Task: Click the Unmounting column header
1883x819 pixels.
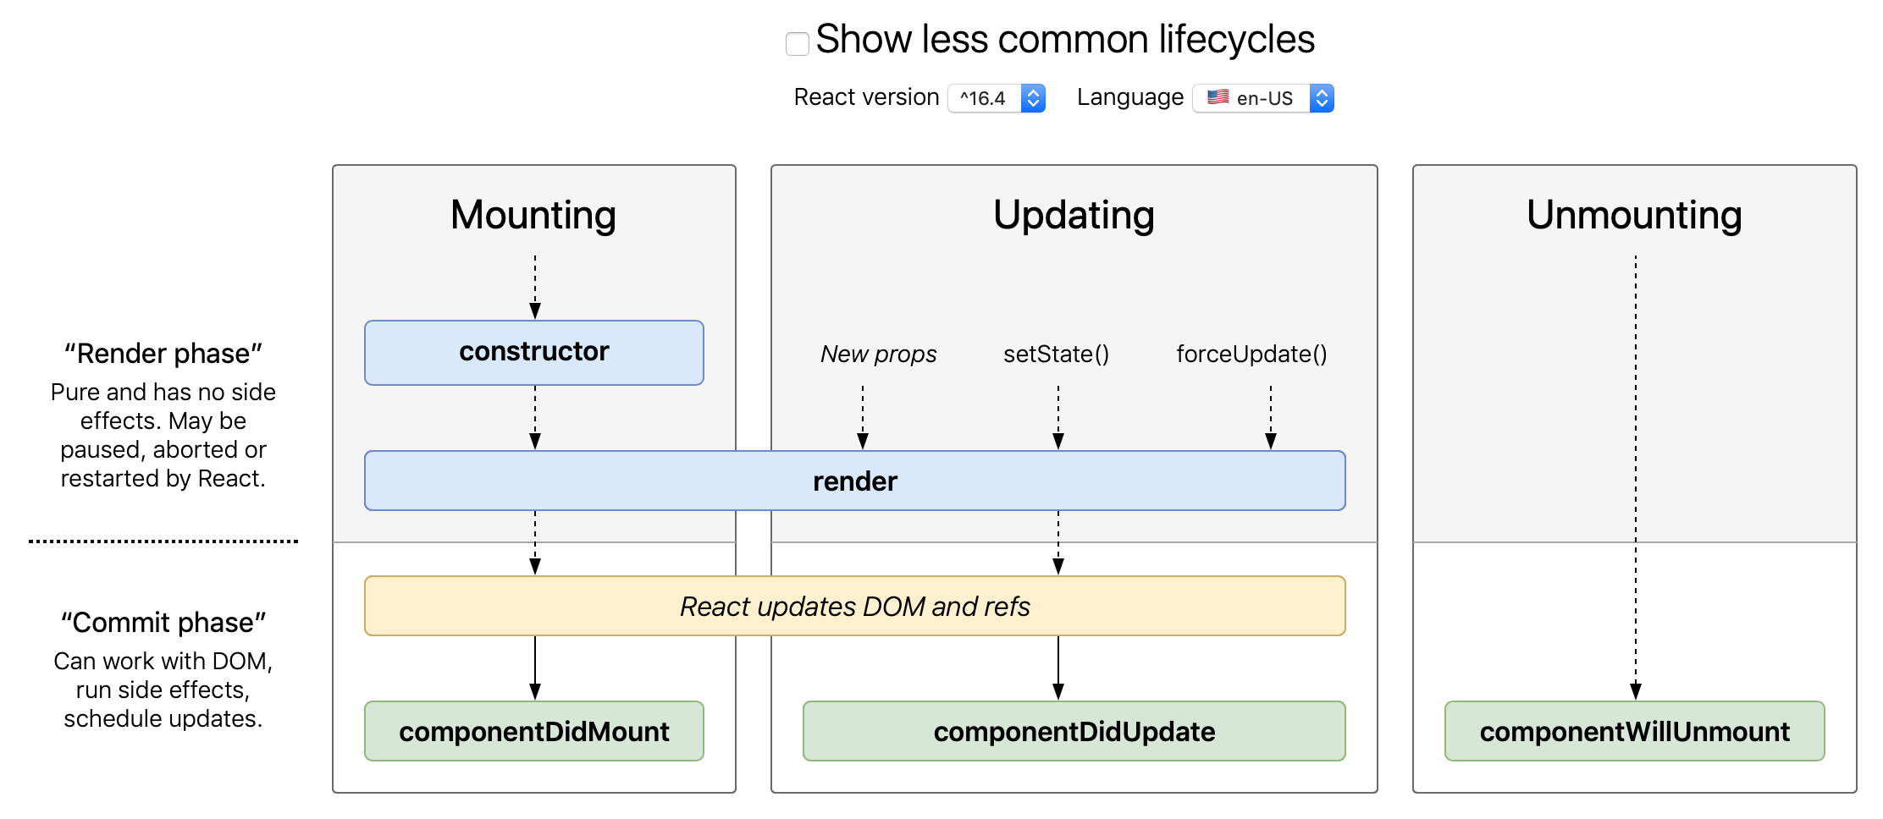Action: (x=1634, y=216)
